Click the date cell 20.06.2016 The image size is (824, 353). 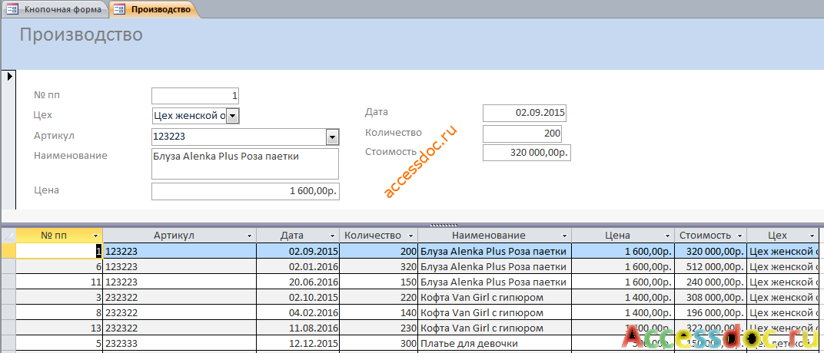(298, 282)
